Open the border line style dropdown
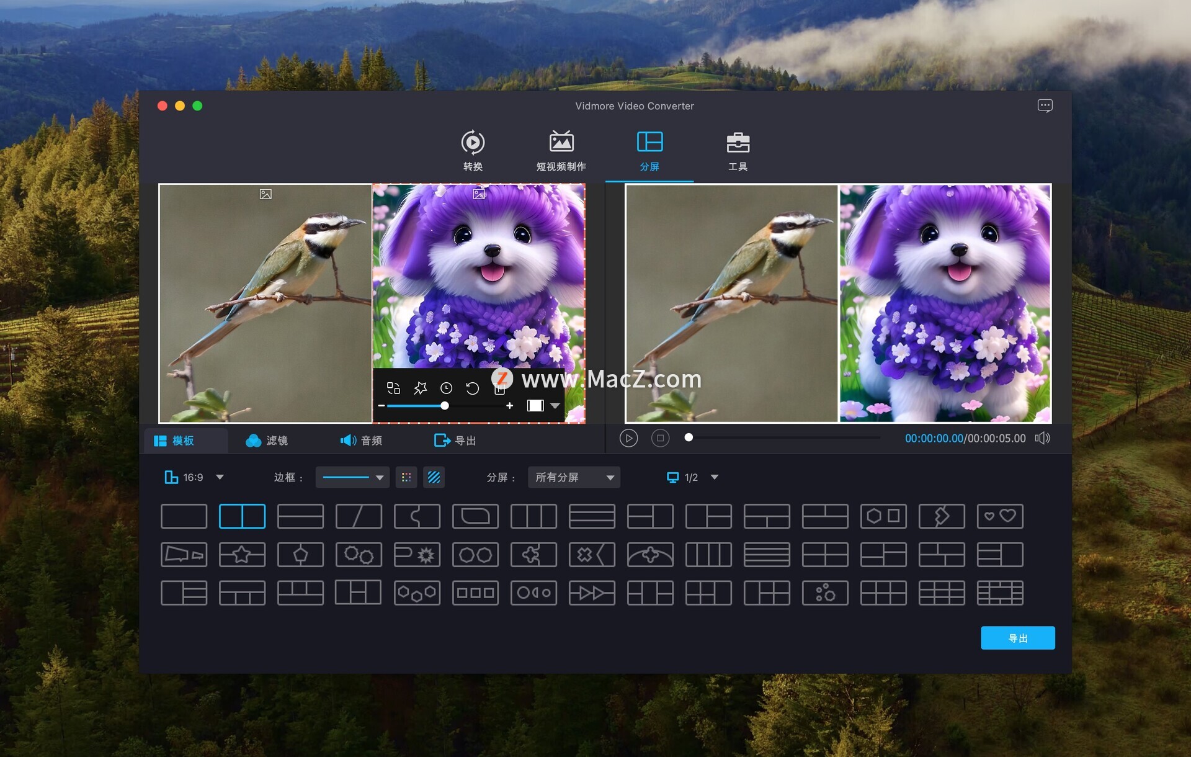 point(352,477)
